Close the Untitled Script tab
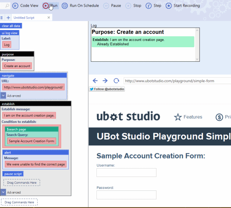Viewport: 231px width, 208px height. coord(49,18)
